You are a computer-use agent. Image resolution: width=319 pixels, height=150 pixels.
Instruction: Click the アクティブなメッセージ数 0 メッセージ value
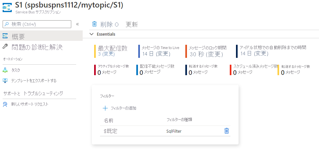click(107, 72)
